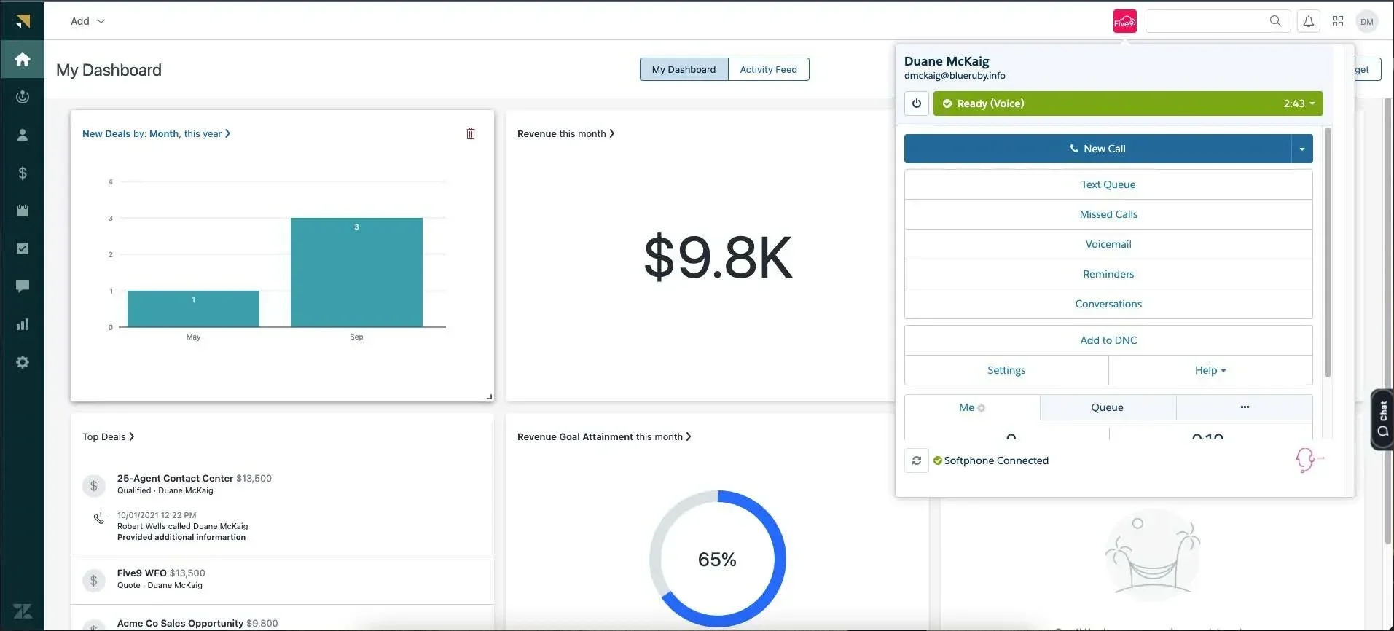Open Deals dollar icon in sidebar
Viewport: 1394px width, 631px height.
coord(23,173)
